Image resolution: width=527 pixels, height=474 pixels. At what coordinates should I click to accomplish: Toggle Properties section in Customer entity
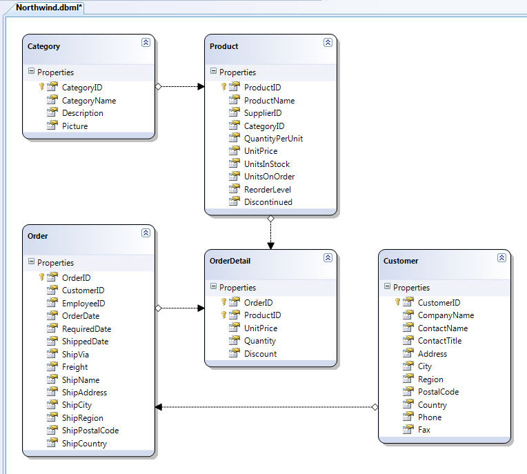(x=387, y=287)
